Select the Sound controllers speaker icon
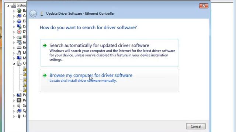This screenshot has width=236, height=132. tap(19, 106)
